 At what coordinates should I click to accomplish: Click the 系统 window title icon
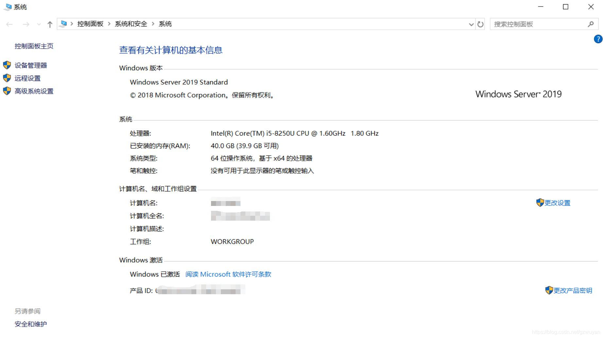point(9,7)
